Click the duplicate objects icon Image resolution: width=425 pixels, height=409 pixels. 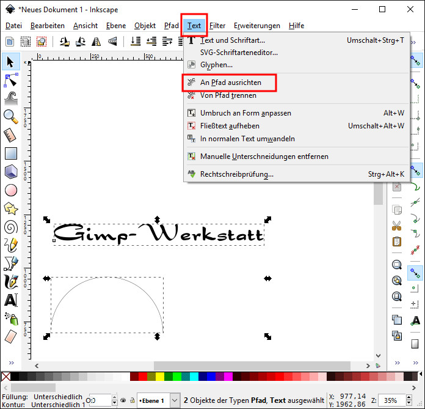click(x=397, y=320)
